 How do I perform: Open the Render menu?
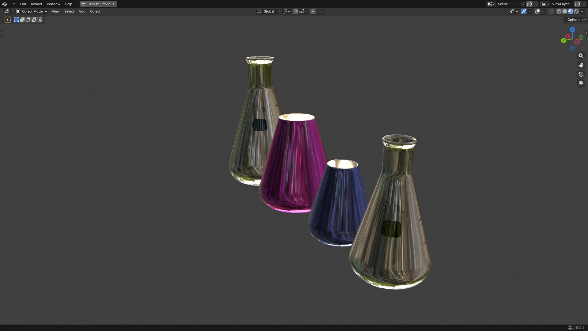coord(36,4)
